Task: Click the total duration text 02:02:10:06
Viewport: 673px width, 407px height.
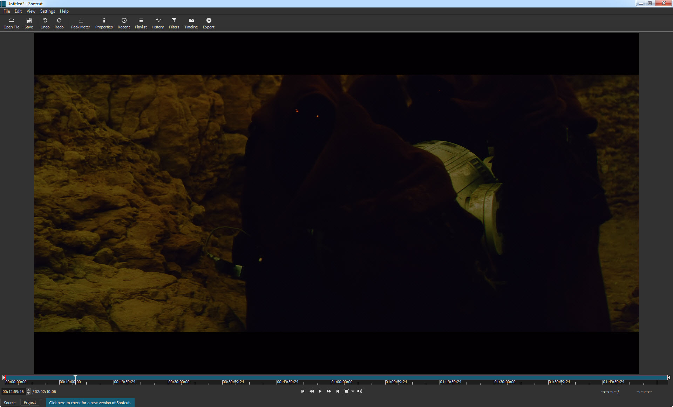Action: click(x=45, y=392)
